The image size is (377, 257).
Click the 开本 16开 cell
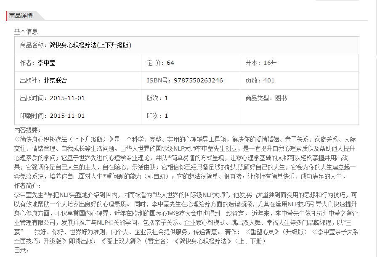pyautogui.click(x=261, y=63)
